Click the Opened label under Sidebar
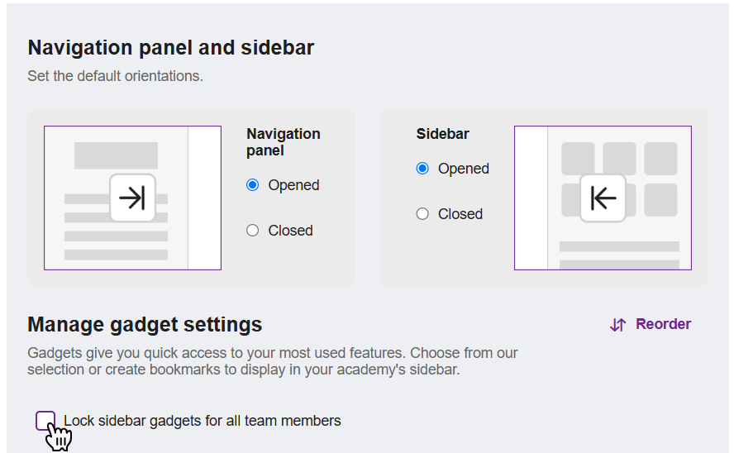 coord(464,169)
